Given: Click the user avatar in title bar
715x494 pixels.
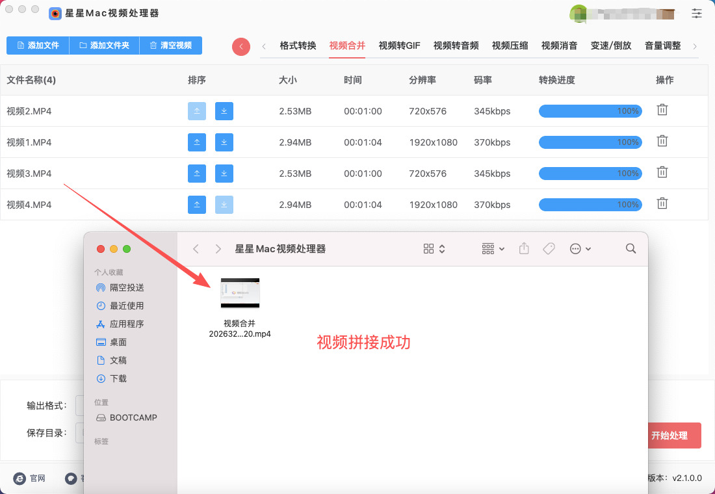Looking at the screenshot, I should pyautogui.click(x=578, y=13).
